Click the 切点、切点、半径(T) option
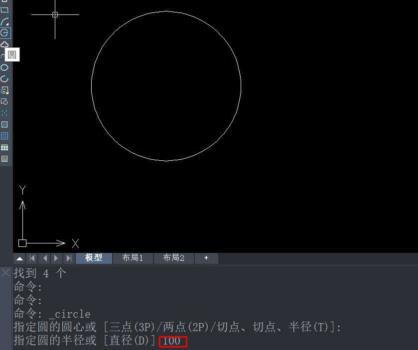This screenshot has width=418, height=350. [x=273, y=327]
